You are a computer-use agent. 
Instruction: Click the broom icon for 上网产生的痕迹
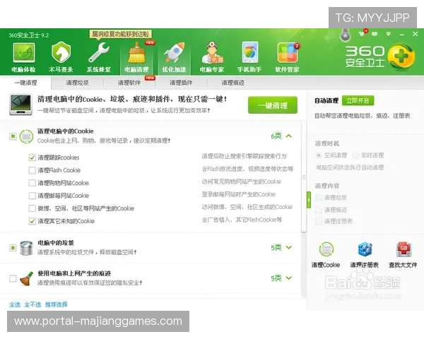pyautogui.click(x=26, y=279)
